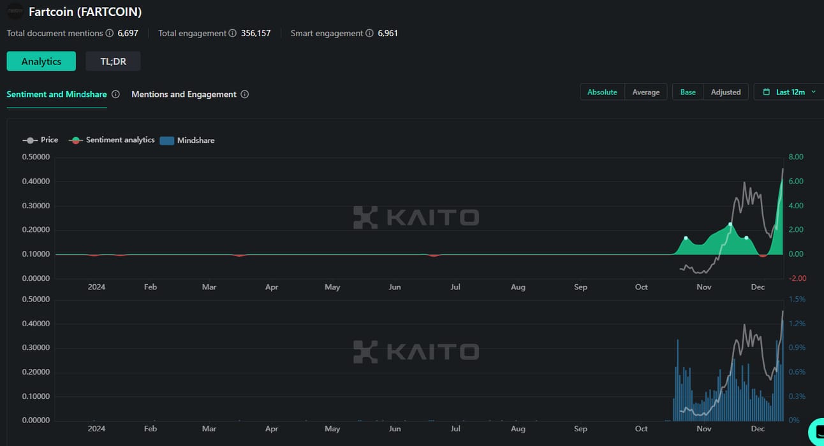Select the Analytics button
This screenshot has width=824, height=446.
pyautogui.click(x=41, y=61)
